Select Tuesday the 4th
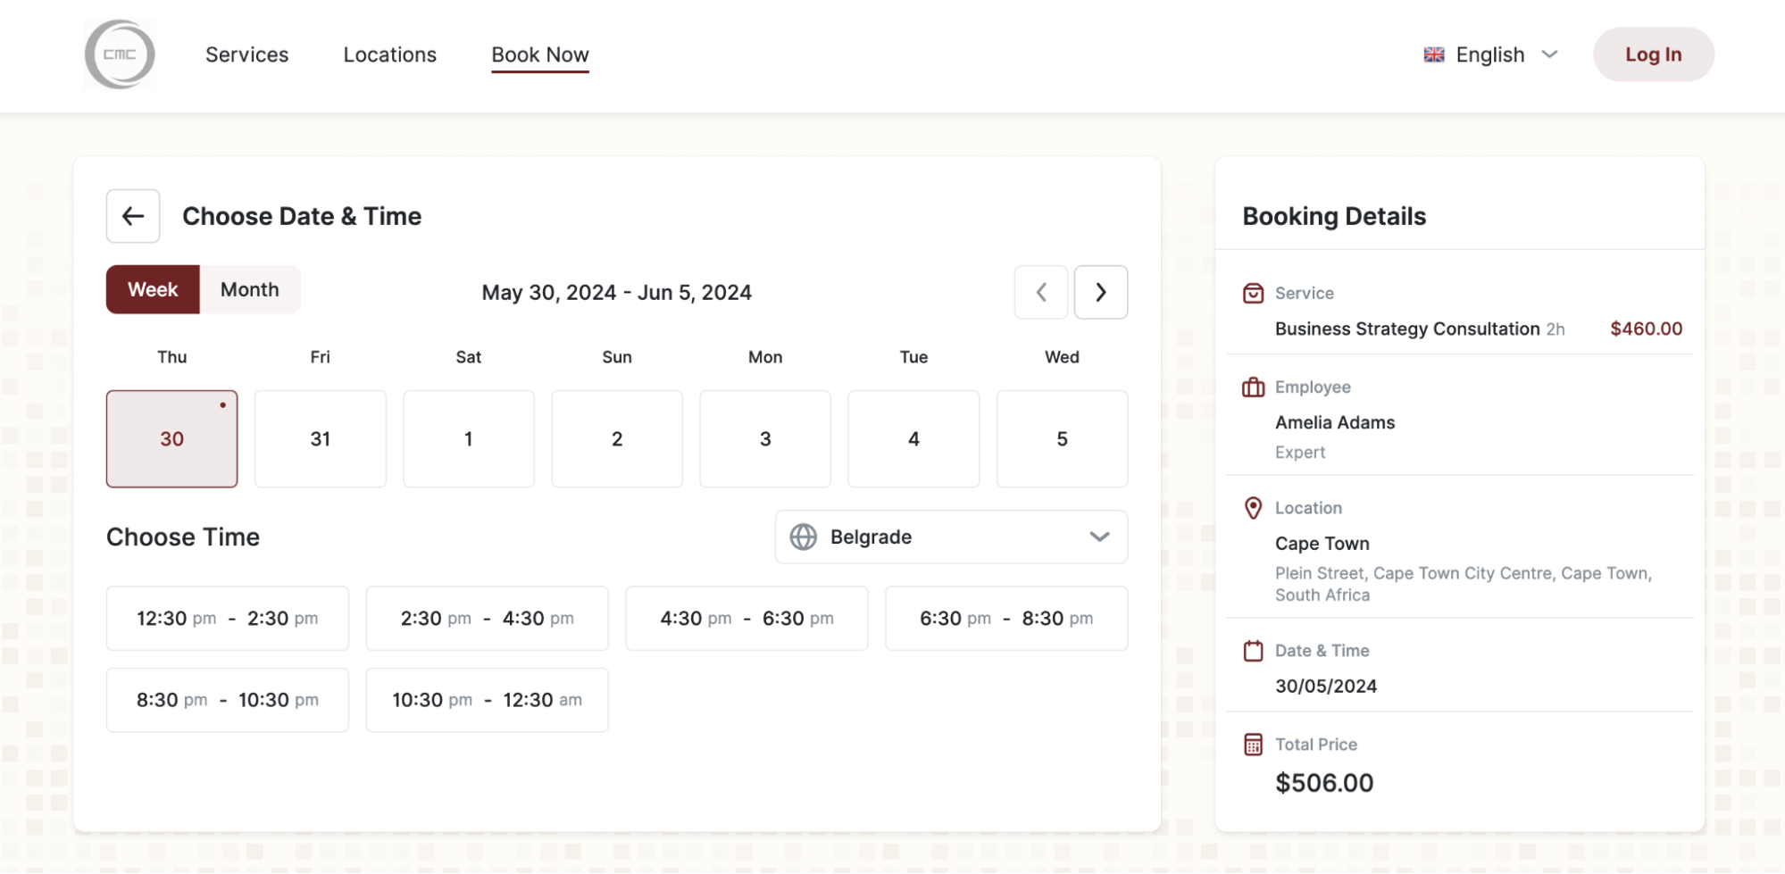This screenshot has height=874, width=1785. (913, 438)
